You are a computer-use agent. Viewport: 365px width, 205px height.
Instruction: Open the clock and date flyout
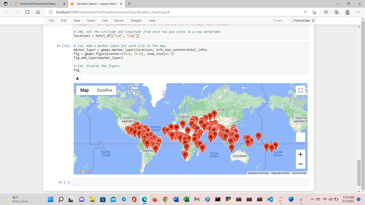348,199
